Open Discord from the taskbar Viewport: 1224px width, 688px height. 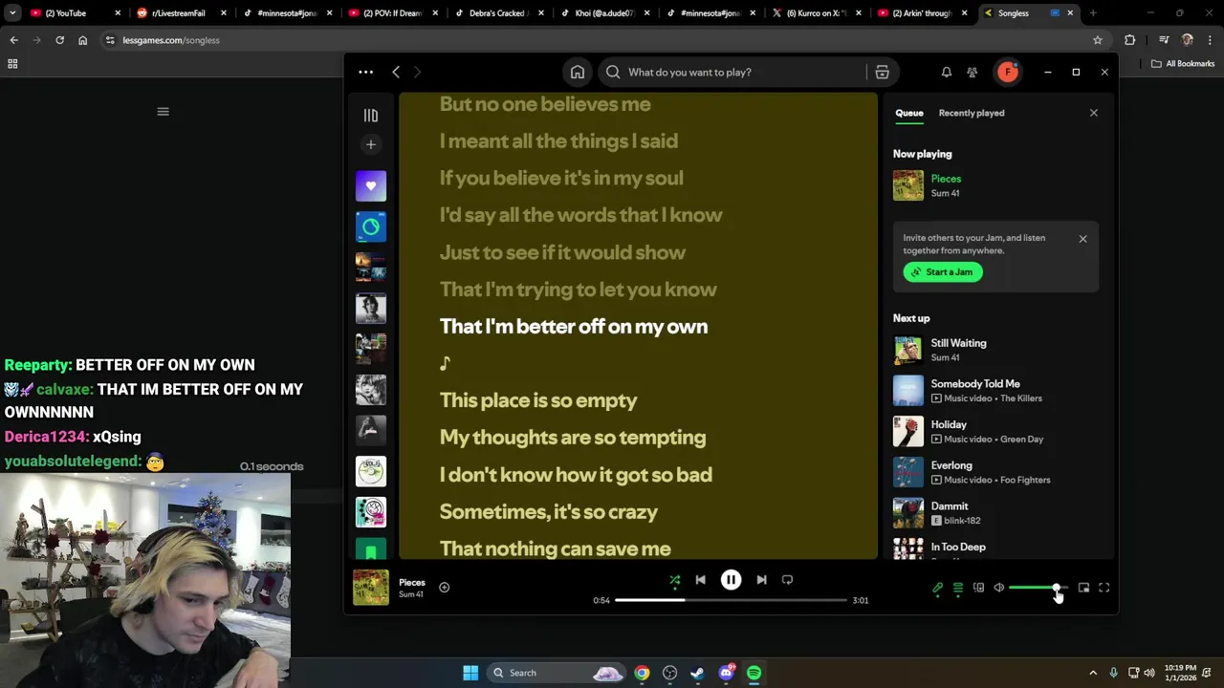pyautogui.click(x=726, y=673)
